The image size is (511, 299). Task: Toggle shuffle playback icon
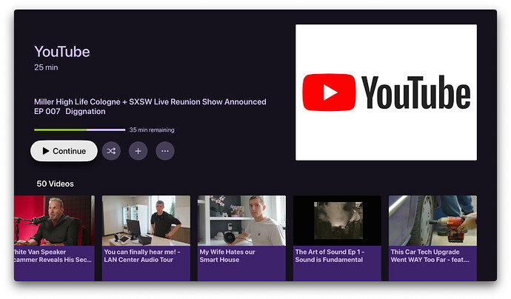tap(111, 151)
